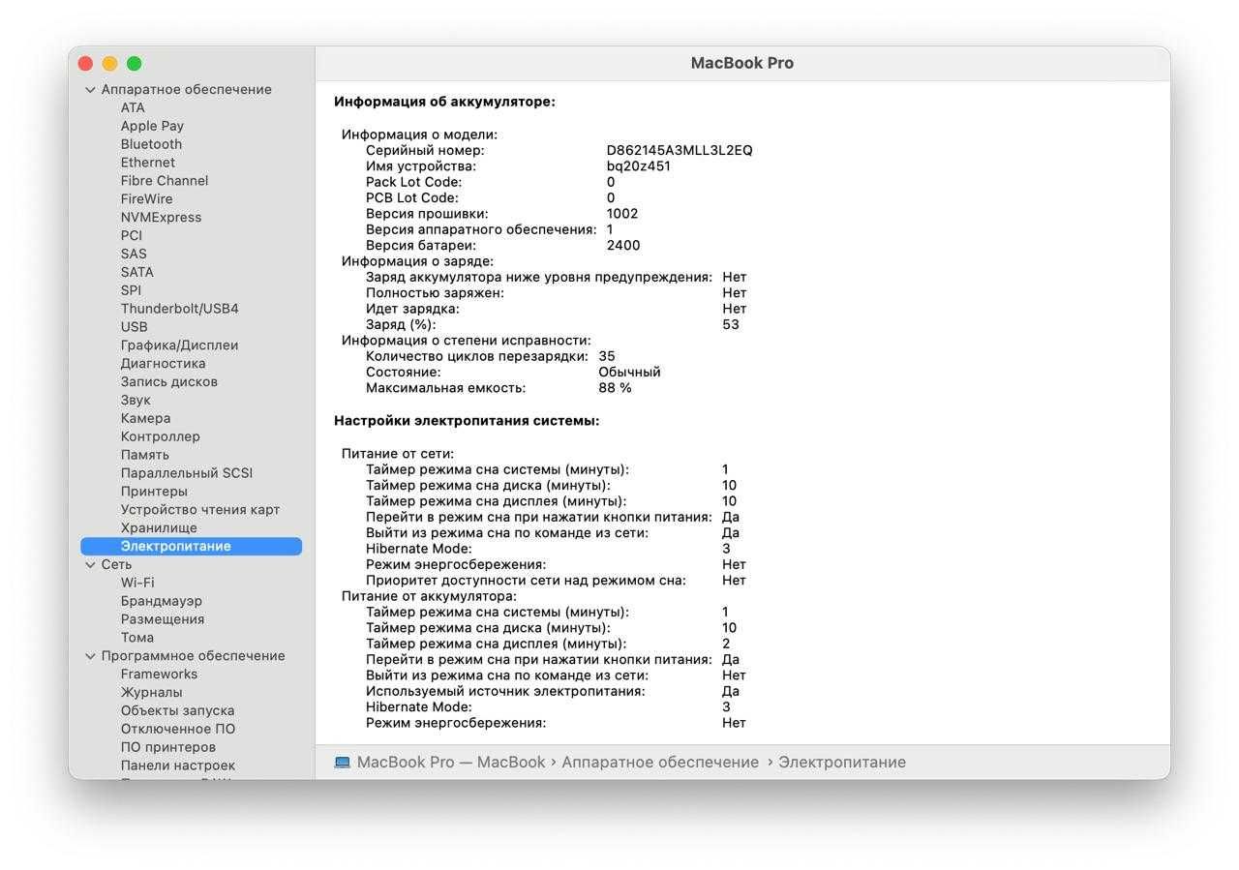Open NVMExpress hardware entry

click(x=161, y=217)
